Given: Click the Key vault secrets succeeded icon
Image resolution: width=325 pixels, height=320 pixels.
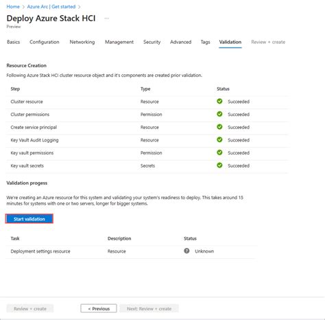Looking at the screenshot, I should click(219, 165).
